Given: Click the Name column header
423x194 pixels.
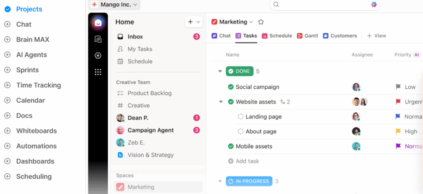Looking at the screenshot, I should point(233,55).
